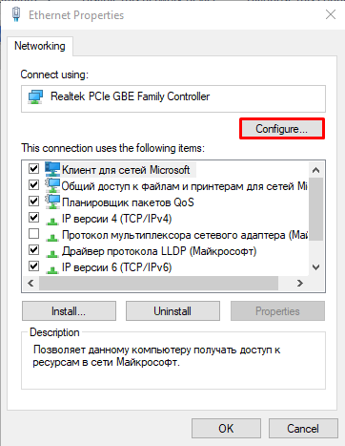Uncheck the IP версии 6 (TCP/IPv6) checkbox
The image size is (345, 446).
33,265
